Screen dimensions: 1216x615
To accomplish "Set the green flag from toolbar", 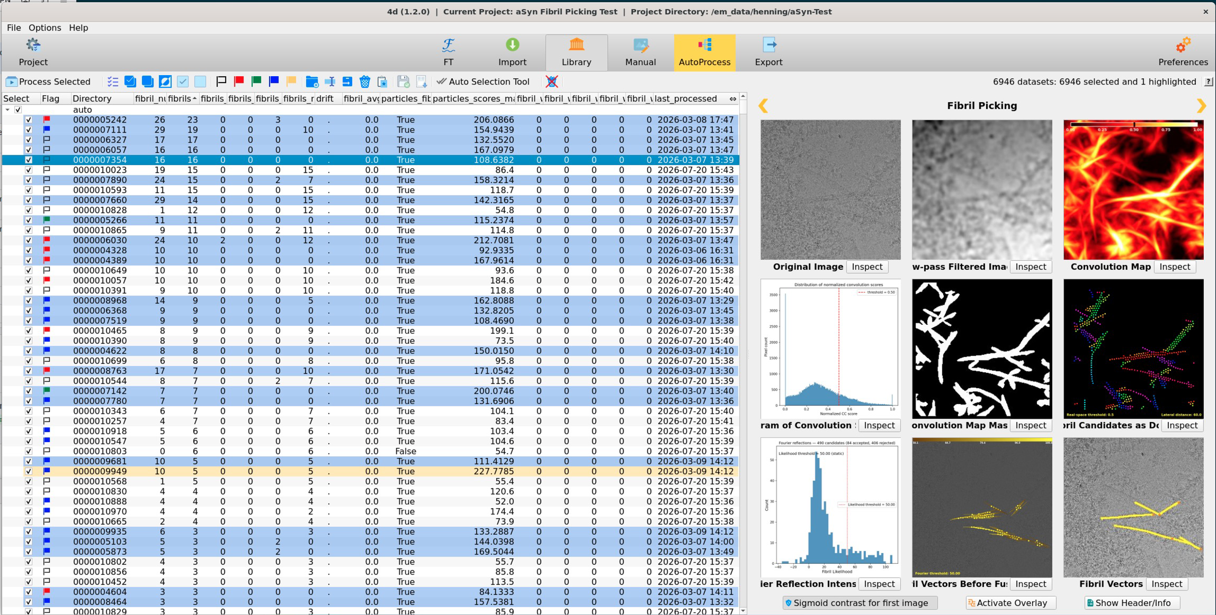I will [x=256, y=81].
